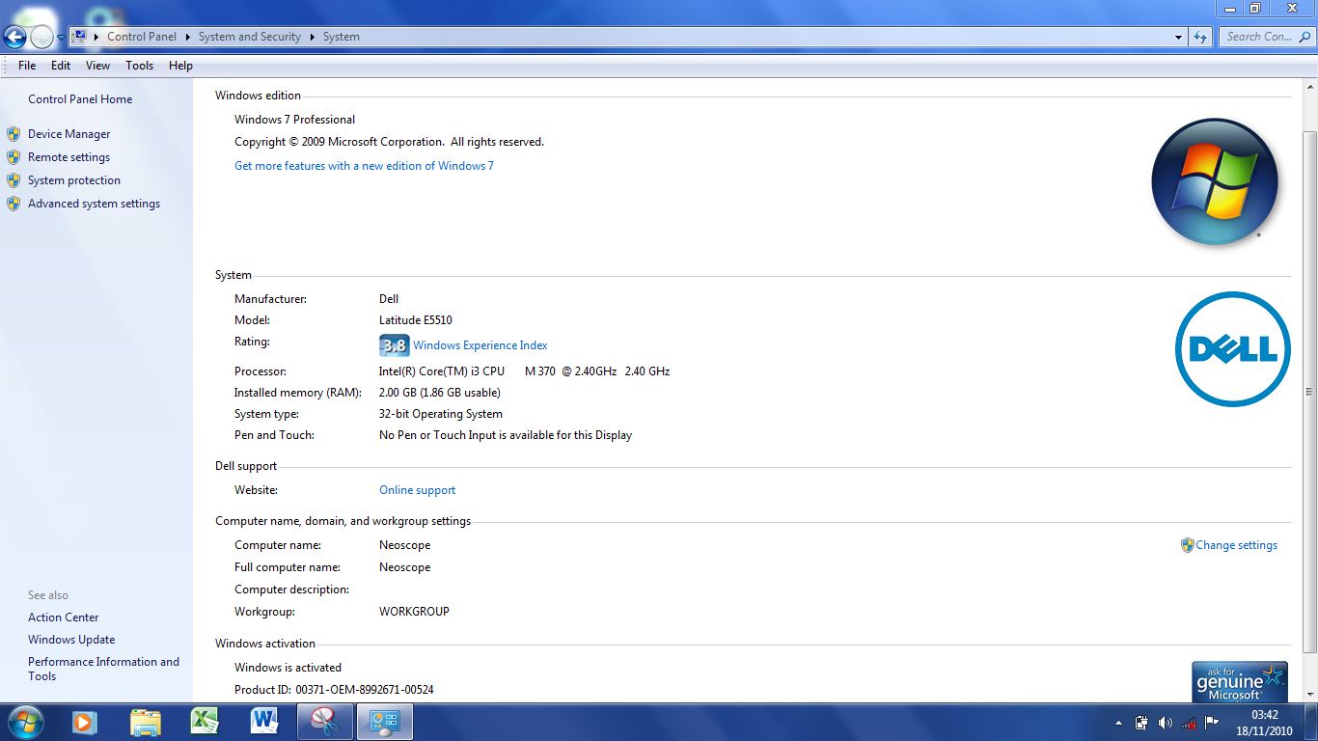Open the Windows Update link
The image size is (1318, 741).
(x=71, y=640)
